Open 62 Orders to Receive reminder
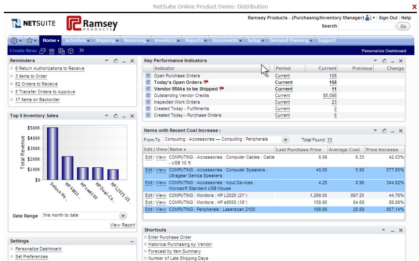This screenshot has width=419, height=261. (36, 84)
